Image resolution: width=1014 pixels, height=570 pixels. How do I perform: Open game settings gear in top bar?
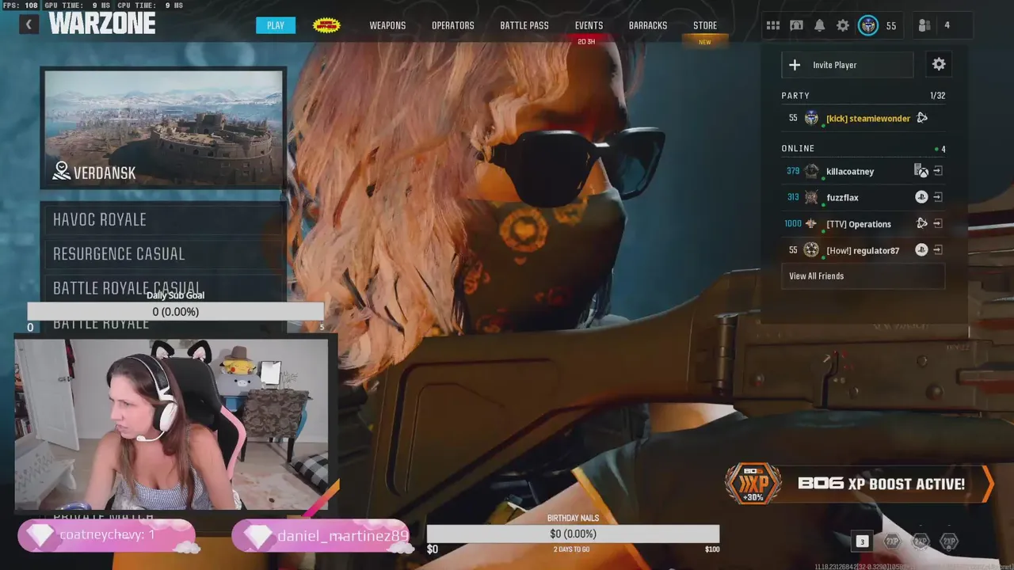click(843, 25)
